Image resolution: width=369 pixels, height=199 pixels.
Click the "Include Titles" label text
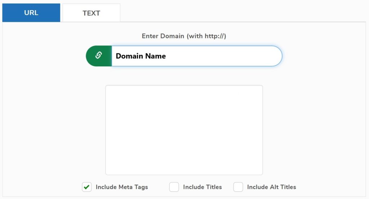pyautogui.click(x=203, y=187)
